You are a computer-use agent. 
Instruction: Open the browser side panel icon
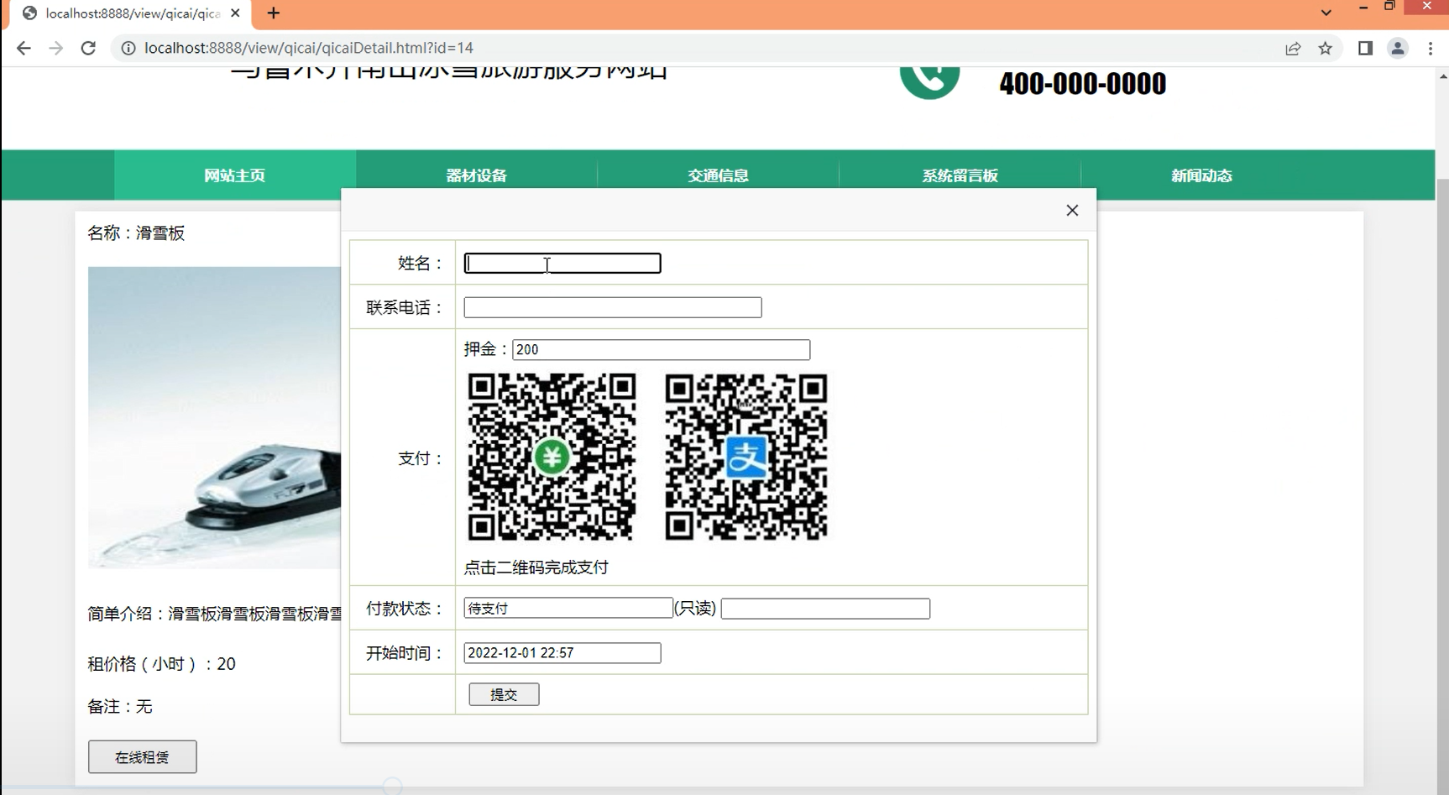click(x=1365, y=48)
